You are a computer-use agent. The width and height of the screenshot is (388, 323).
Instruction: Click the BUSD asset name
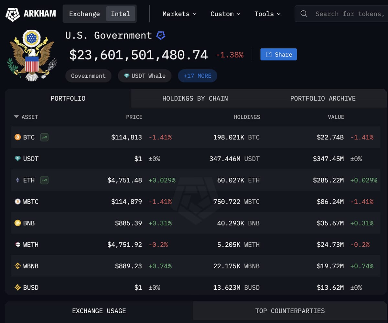tap(31, 287)
